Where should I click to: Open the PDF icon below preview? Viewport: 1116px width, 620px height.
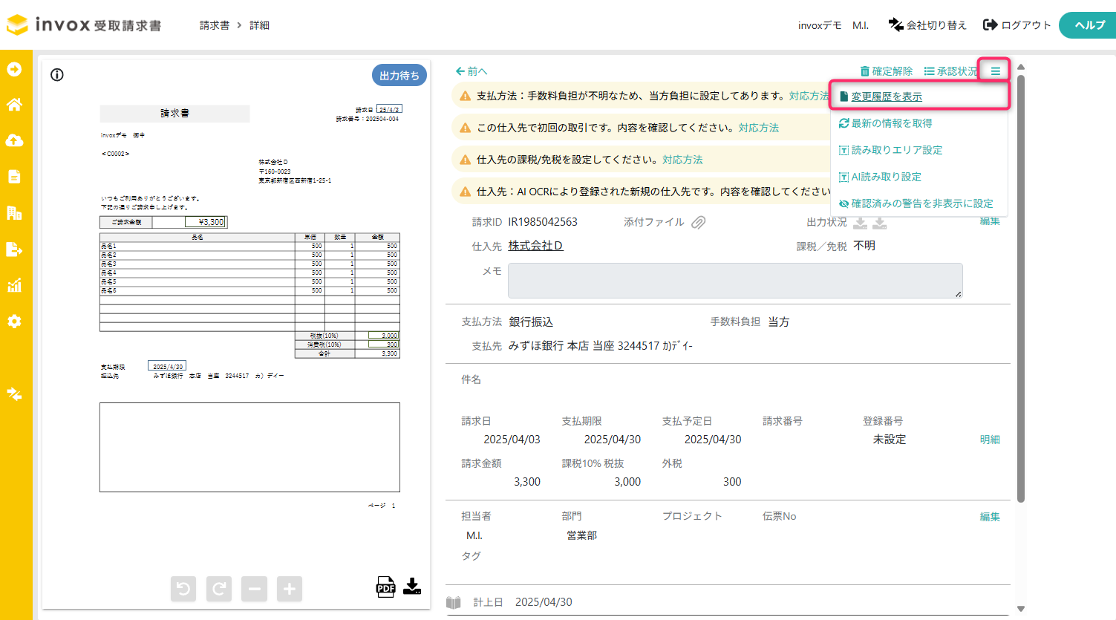385,587
